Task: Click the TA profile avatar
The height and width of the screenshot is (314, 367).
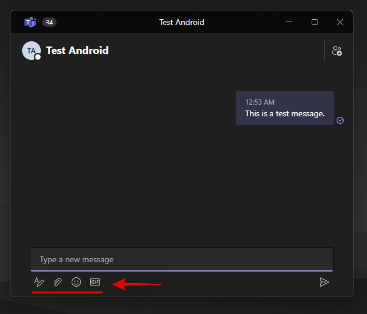Action: pos(31,51)
